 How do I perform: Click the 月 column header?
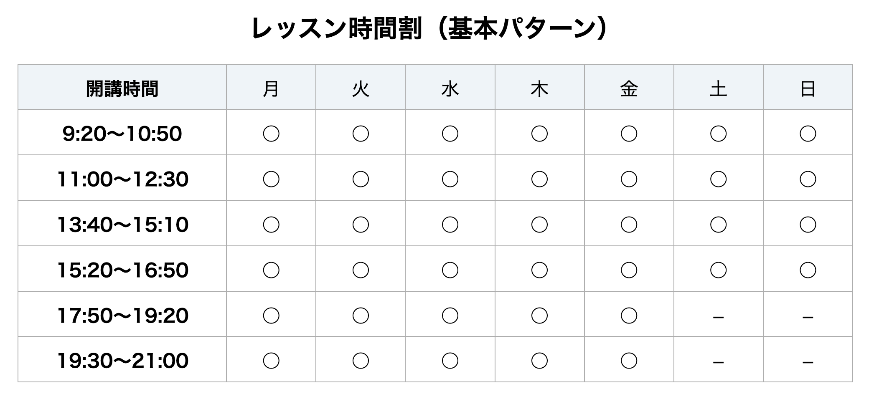point(271,89)
